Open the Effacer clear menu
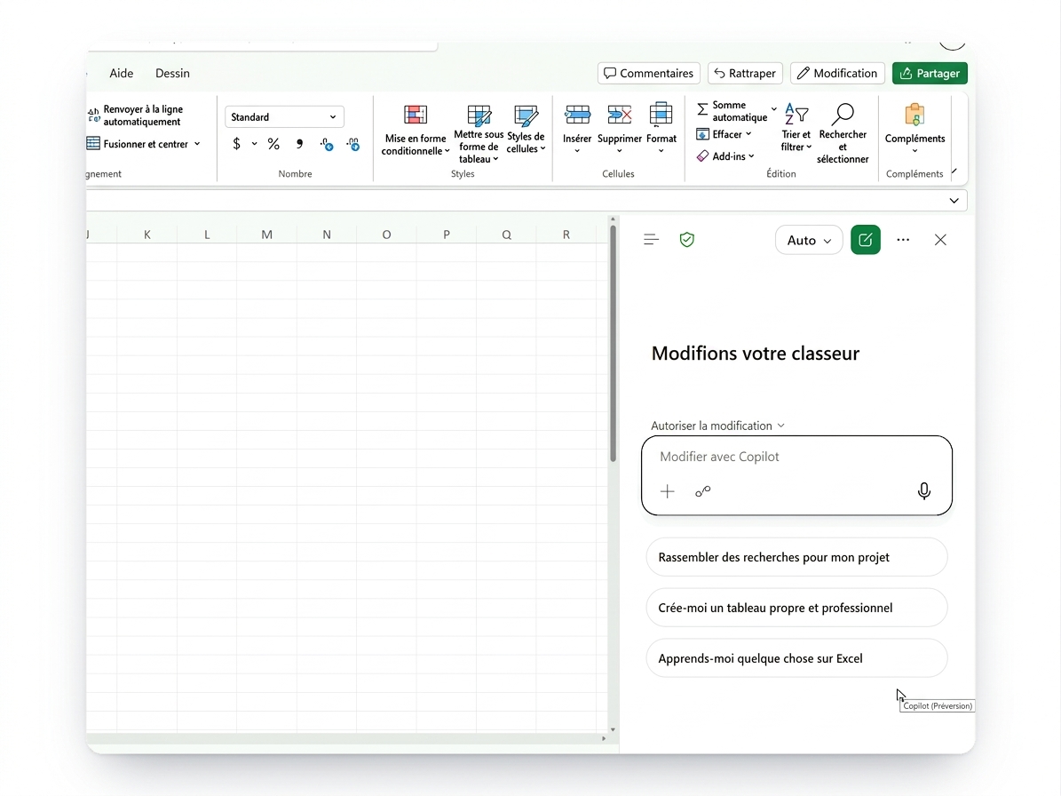The height and width of the screenshot is (796, 1061). coord(724,134)
